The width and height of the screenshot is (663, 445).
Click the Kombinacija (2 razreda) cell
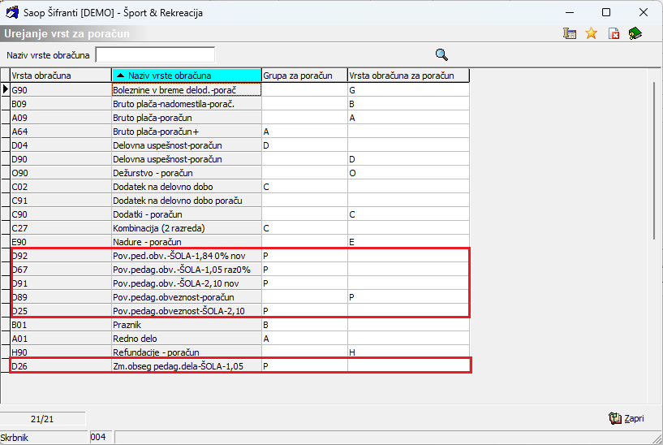(187, 228)
